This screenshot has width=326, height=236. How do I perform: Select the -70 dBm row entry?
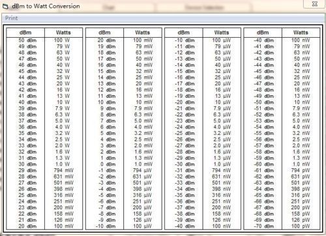(264, 226)
